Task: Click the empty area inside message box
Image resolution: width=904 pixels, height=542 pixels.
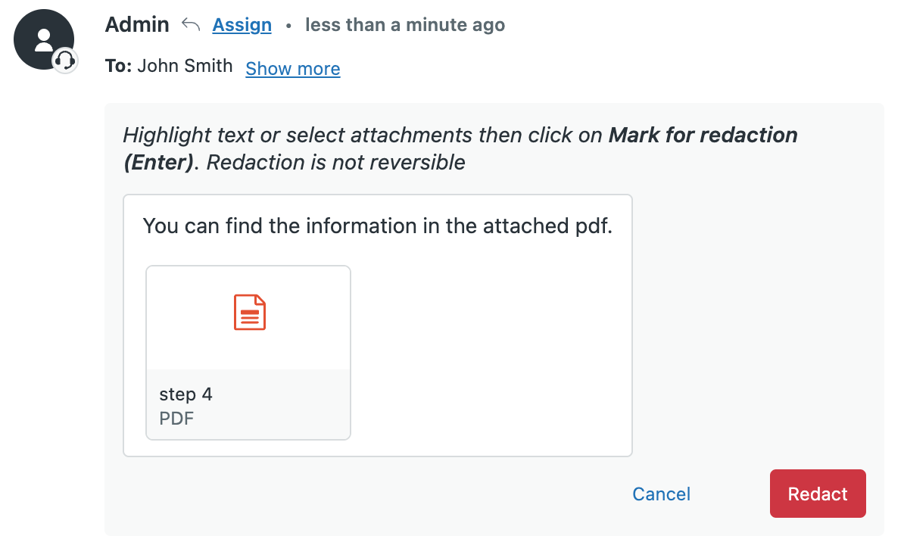Action: (490, 352)
